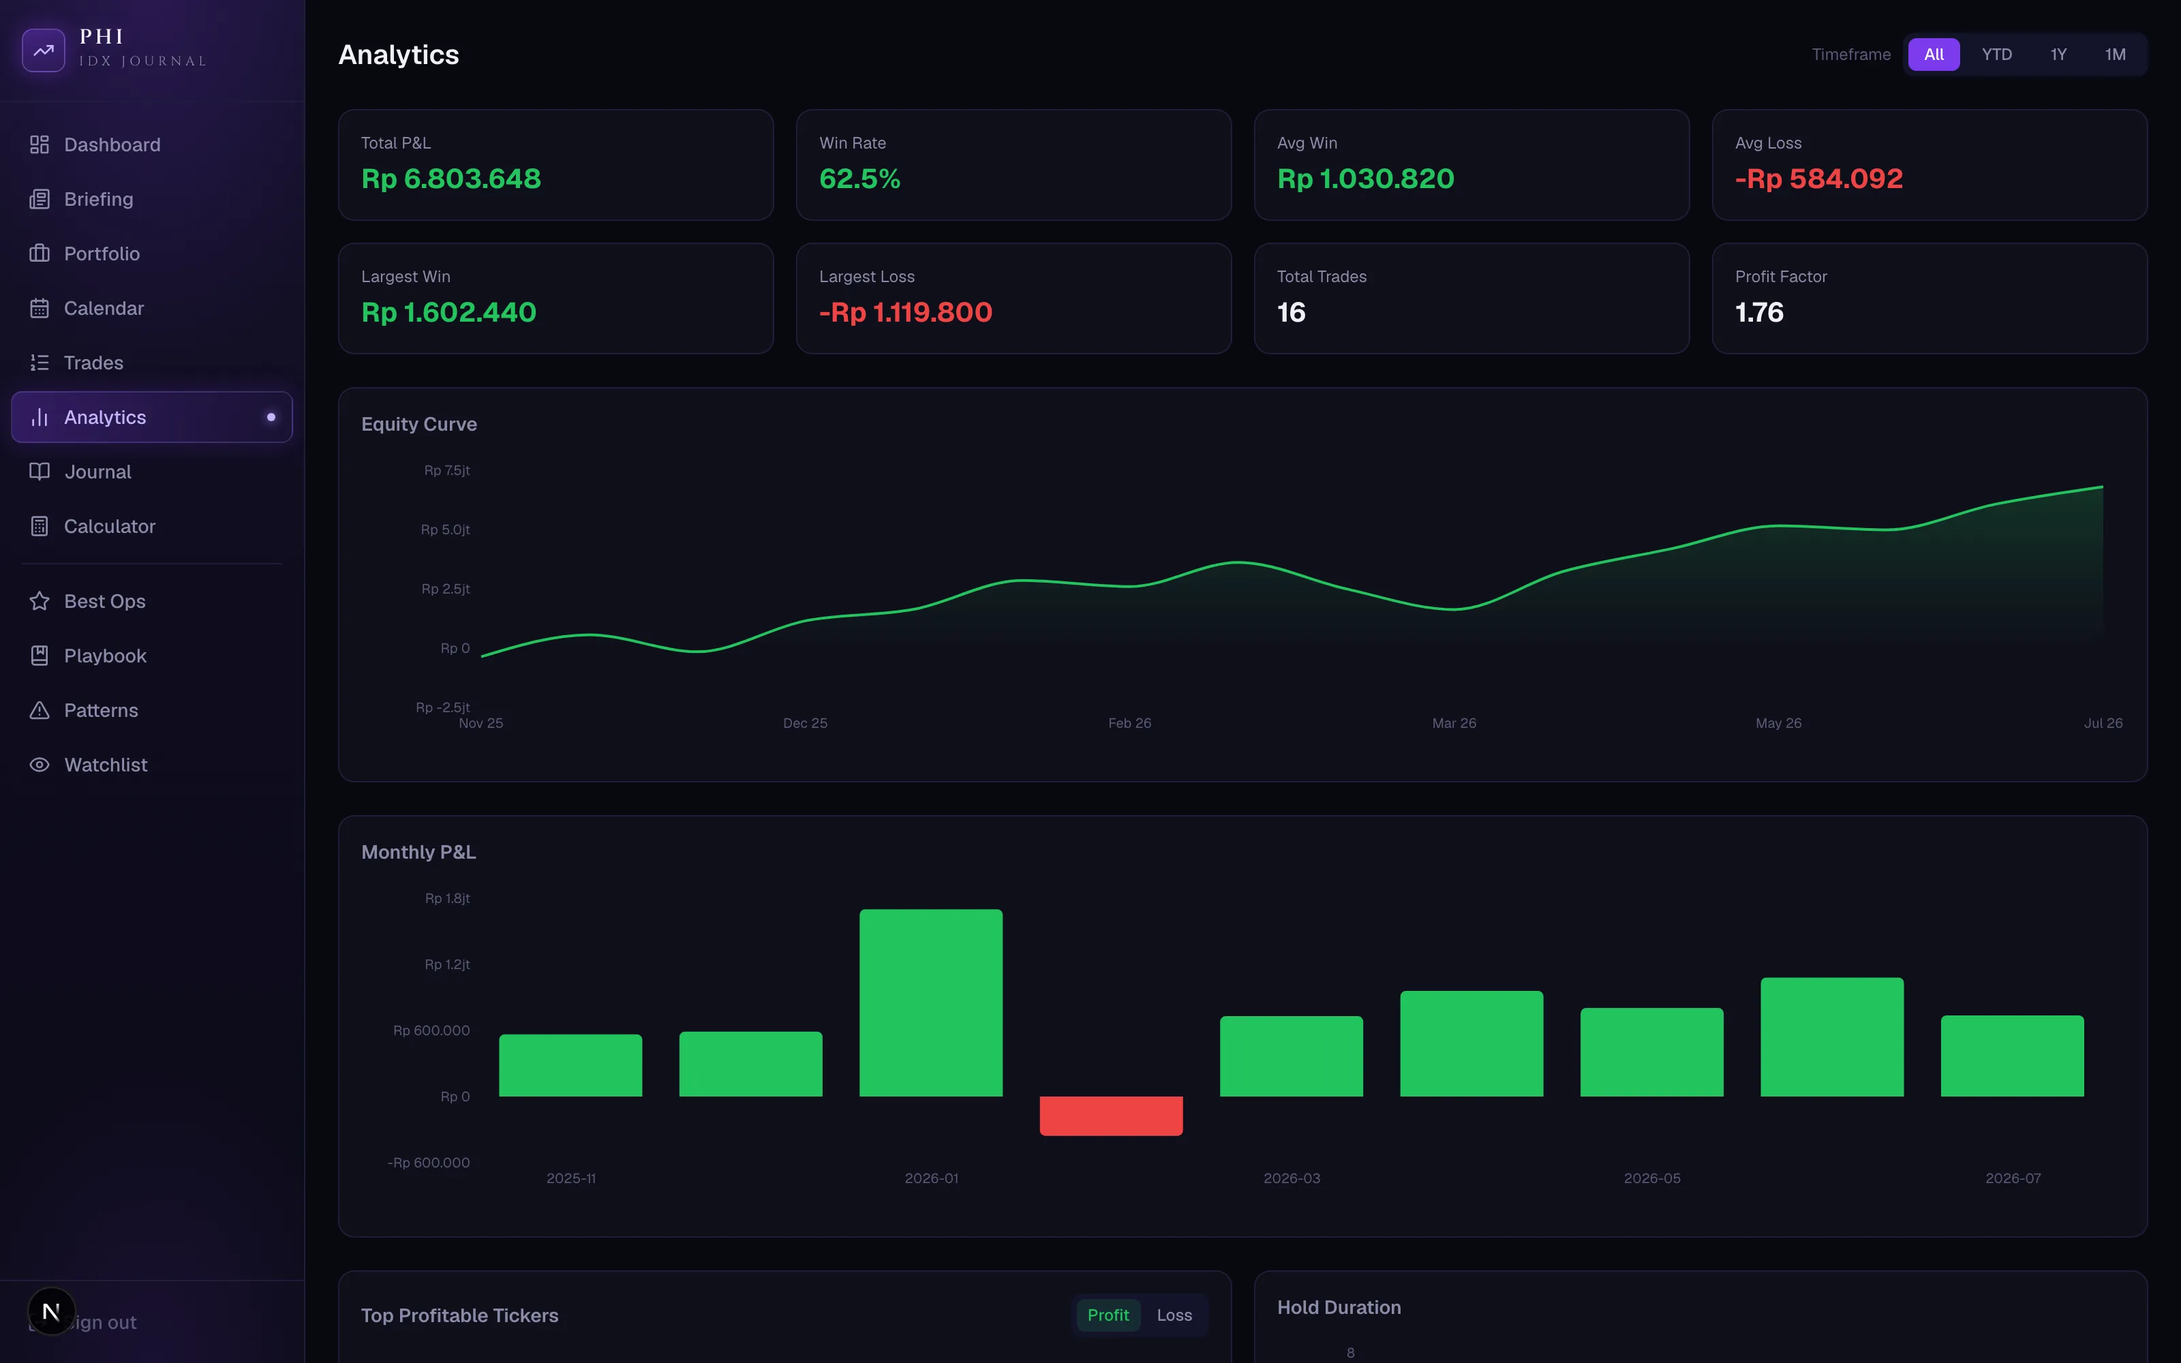Switch timeframe to YTD
This screenshot has width=2181, height=1363.
[1996, 54]
